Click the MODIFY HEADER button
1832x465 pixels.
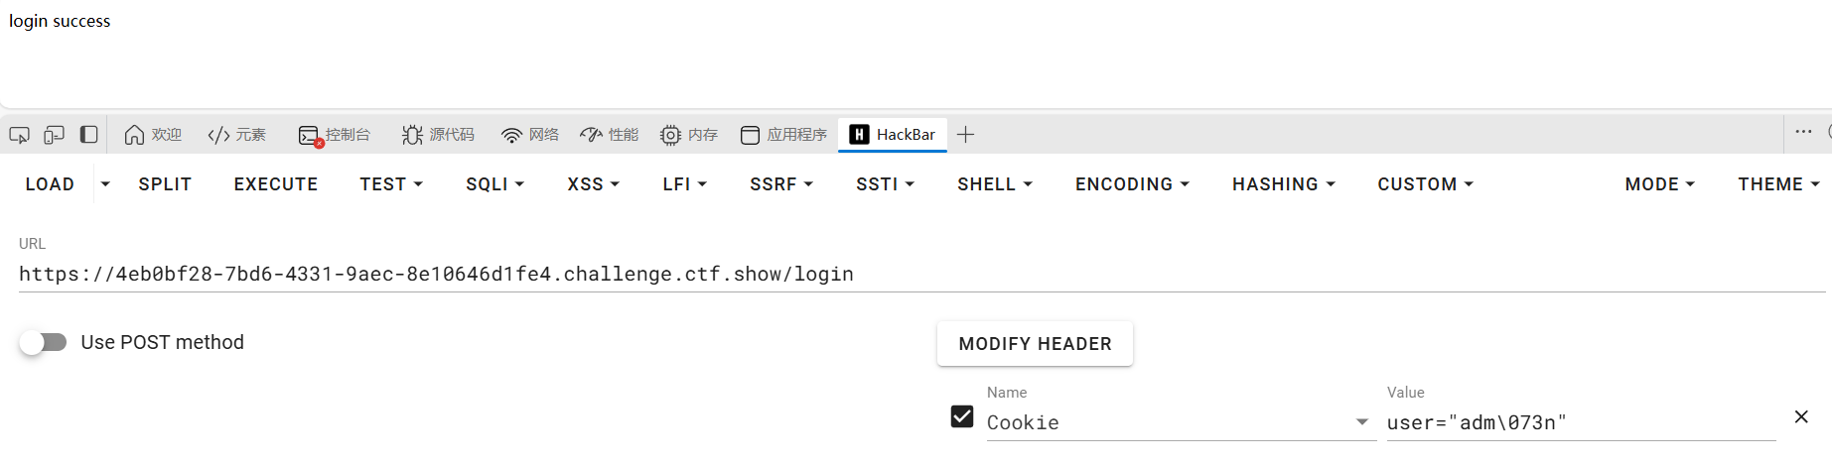coord(1035,344)
